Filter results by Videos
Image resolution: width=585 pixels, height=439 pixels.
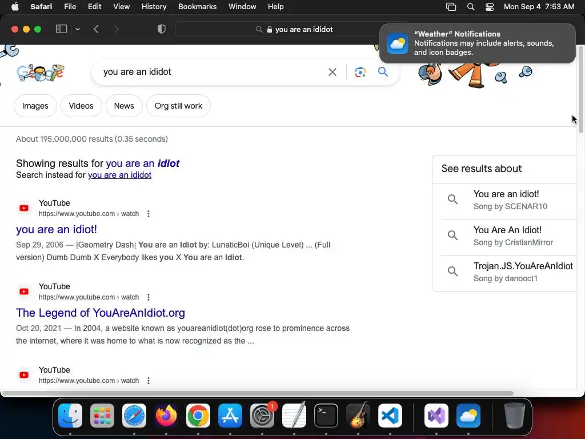(81, 106)
